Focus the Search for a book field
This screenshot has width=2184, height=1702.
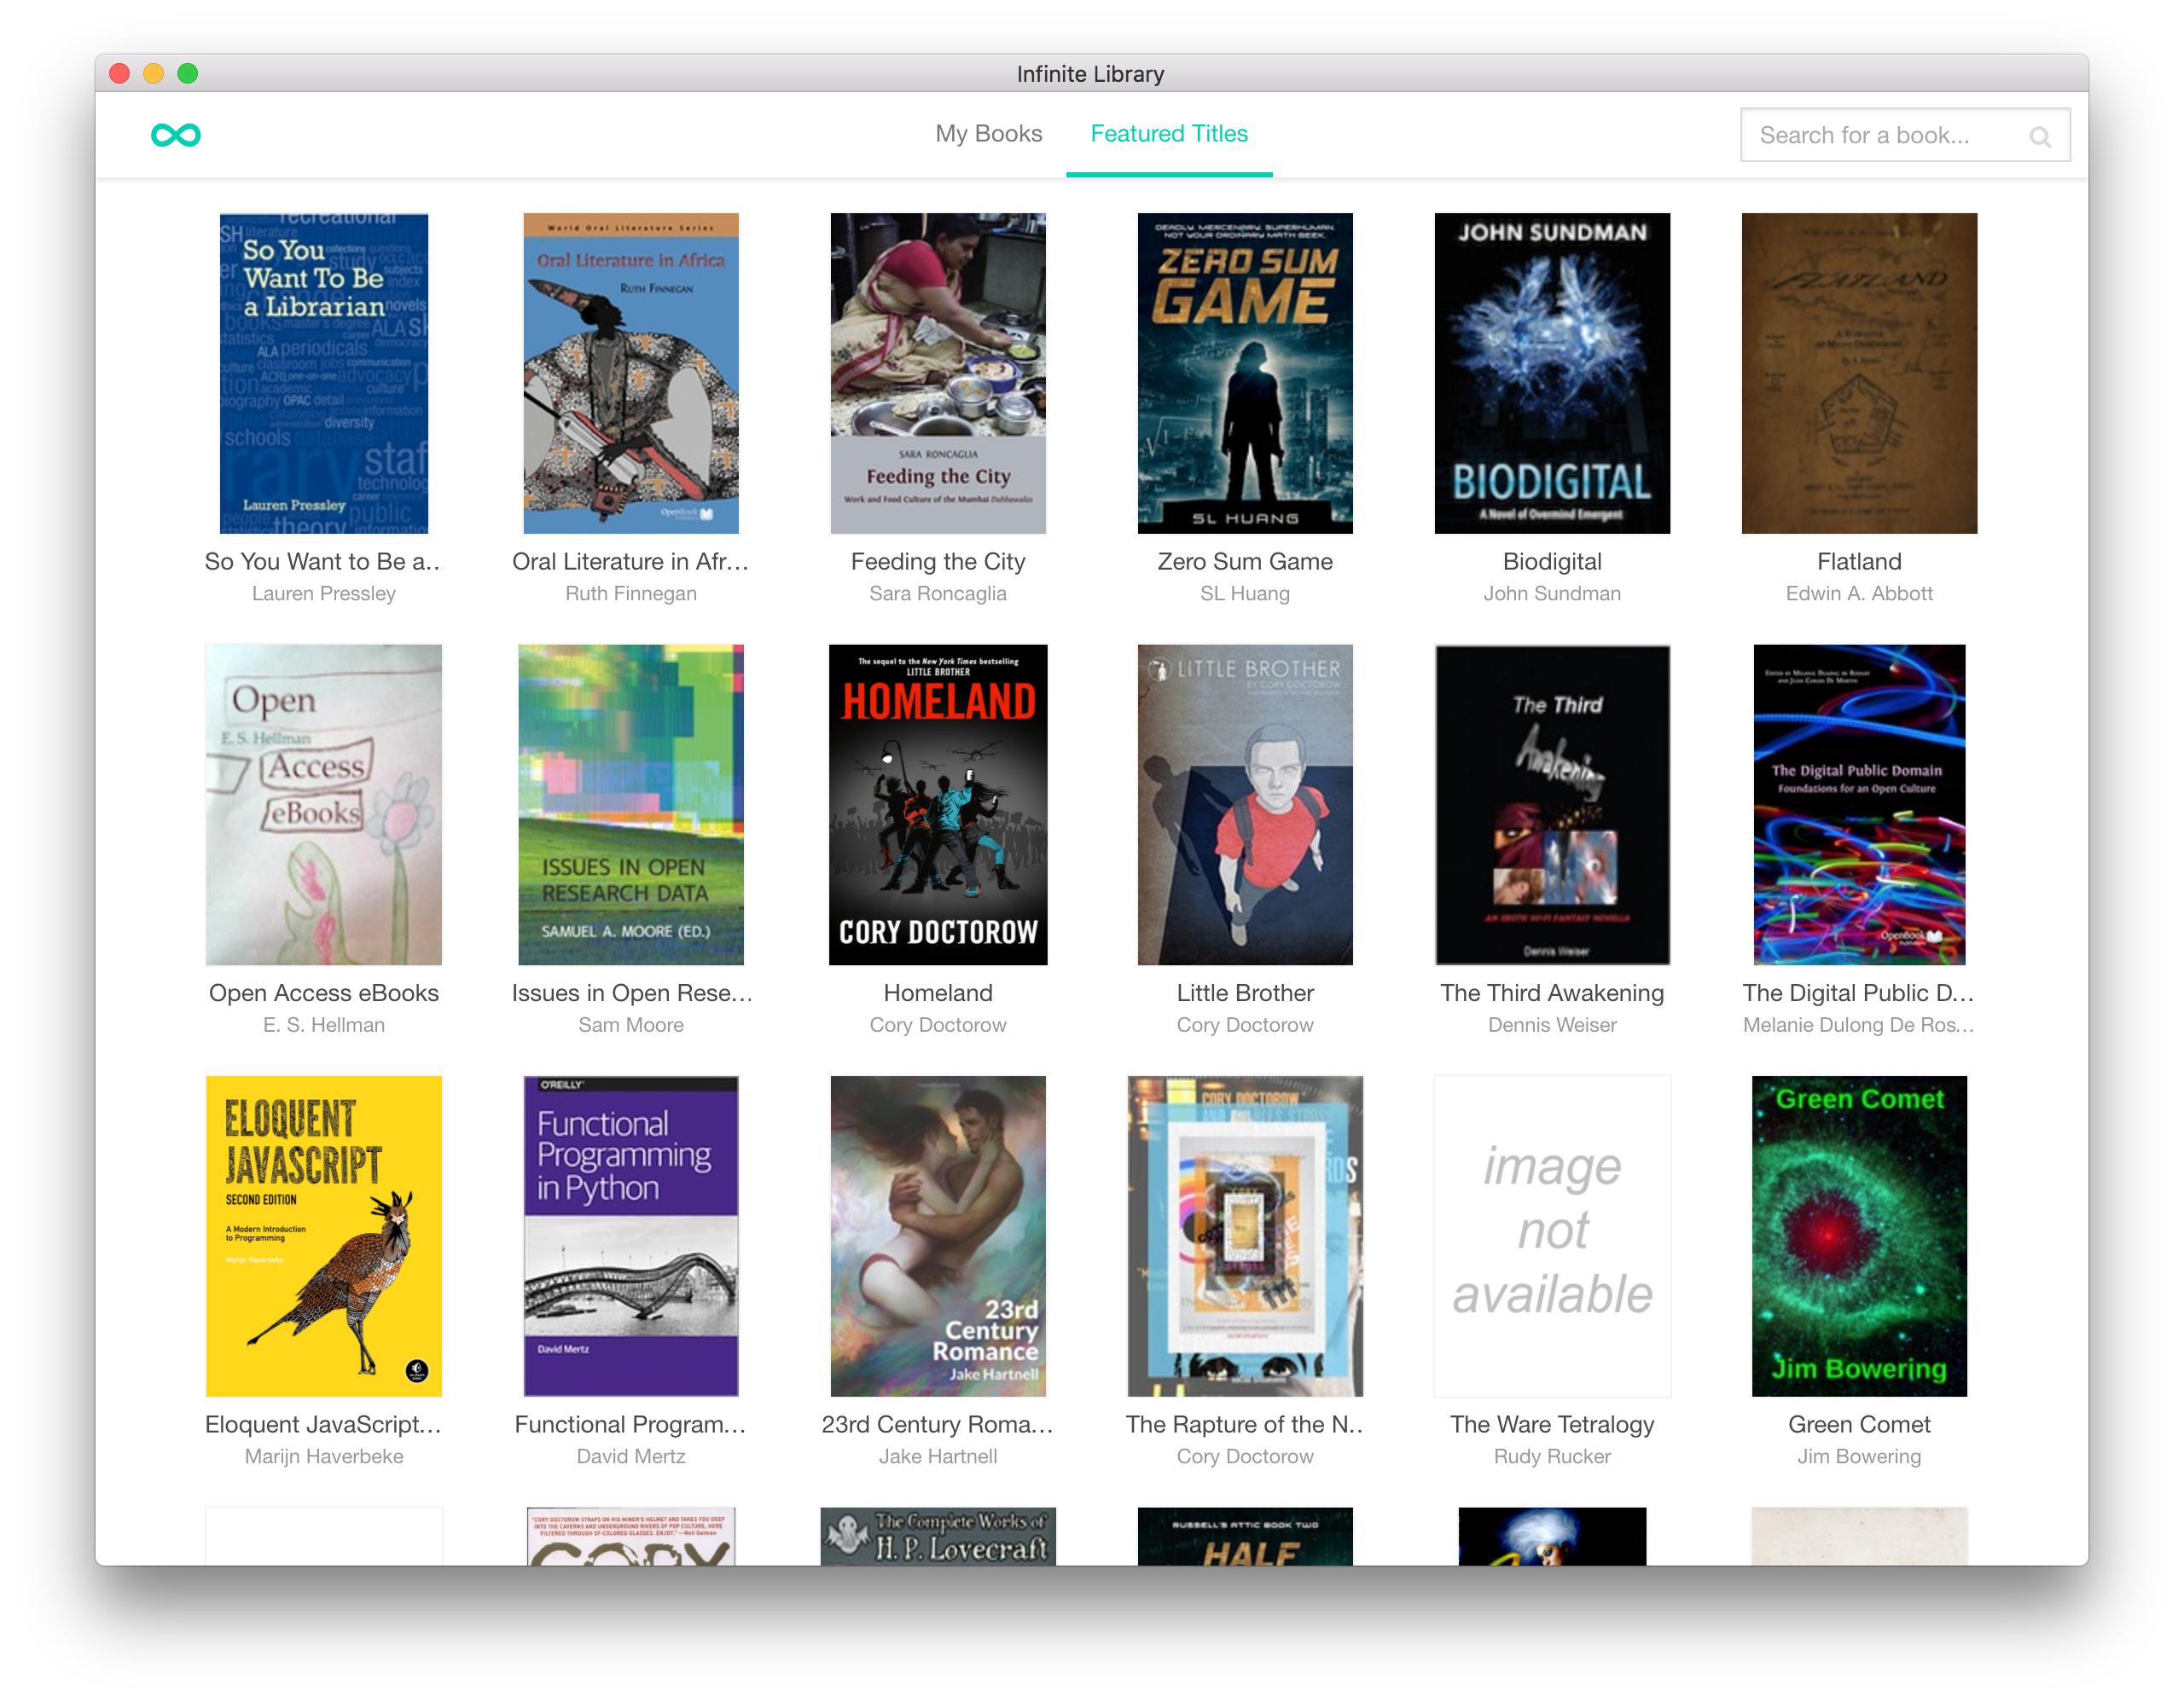pyautogui.click(x=1880, y=135)
